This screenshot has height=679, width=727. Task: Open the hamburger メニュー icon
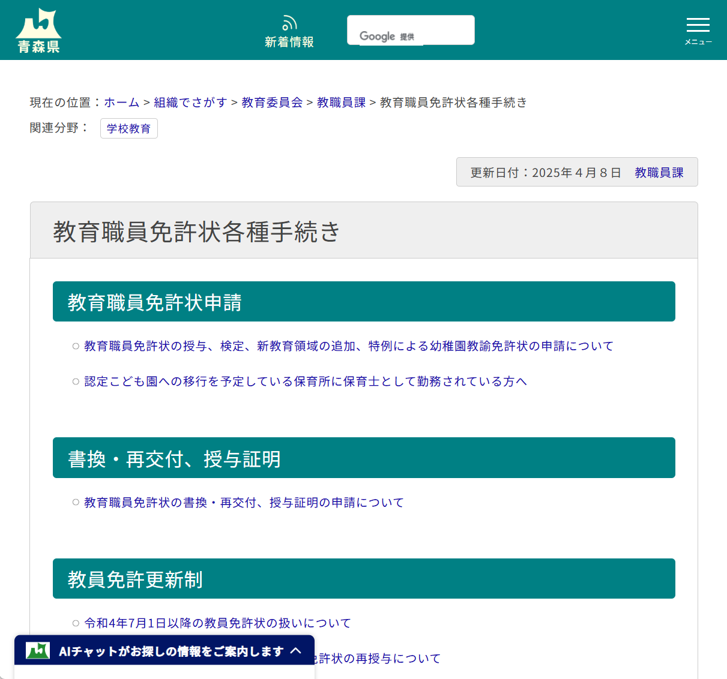pyautogui.click(x=698, y=25)
